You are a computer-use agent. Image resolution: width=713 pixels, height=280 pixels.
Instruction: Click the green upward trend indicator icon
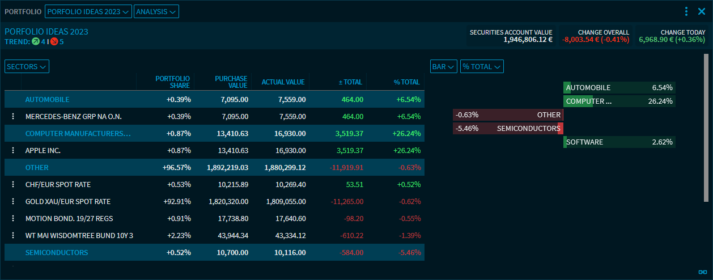(x=36, y=41)
